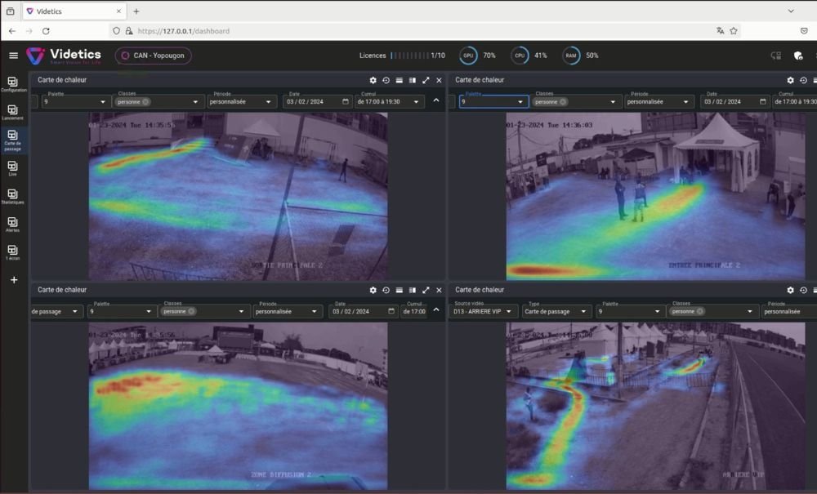The image size is (817, 494).
Task: Click history icon in bottom-right heat map panel
Action: (x=803, y=290)
